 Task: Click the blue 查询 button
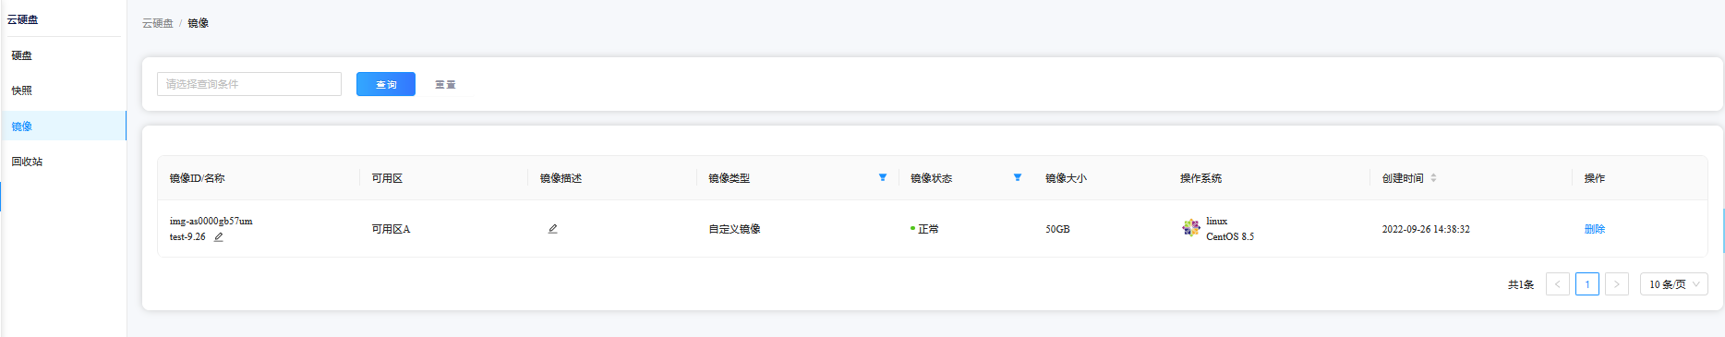tap(386, 84)
